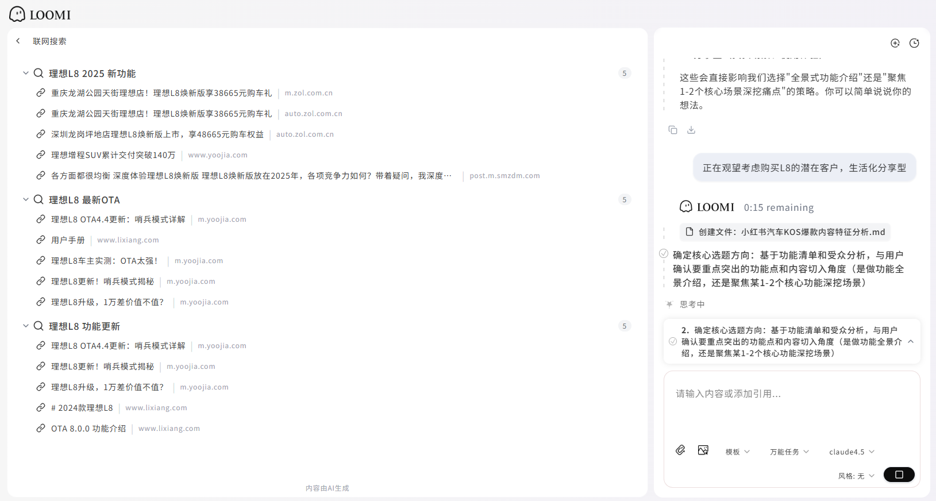Collapse the 理想L8 功能更新 search group
The width and height of the screenshot is (936, 501).
pyautogui.click(x=25, y=326)
